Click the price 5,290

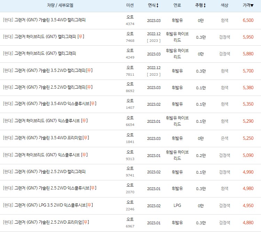[x=248, y=121]
